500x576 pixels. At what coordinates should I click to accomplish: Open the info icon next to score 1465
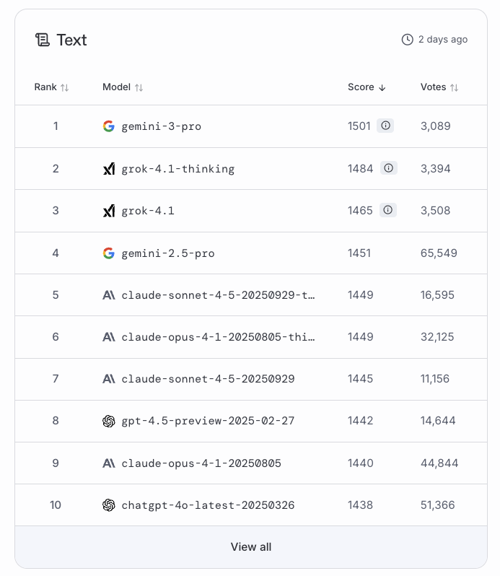(x=388, y=210)
